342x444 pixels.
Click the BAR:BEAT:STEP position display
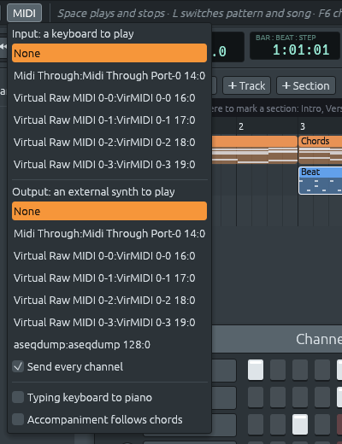coord(295,46)
